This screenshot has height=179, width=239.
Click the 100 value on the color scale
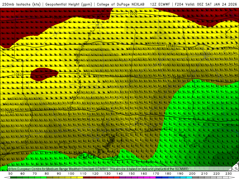(x=71, y=174)
